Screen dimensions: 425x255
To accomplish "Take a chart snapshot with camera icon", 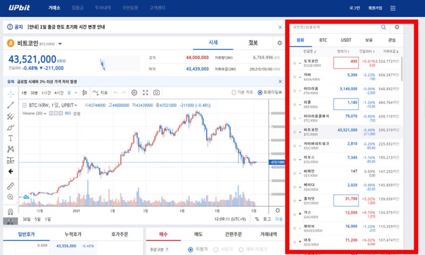I will (x=156, y=92).
